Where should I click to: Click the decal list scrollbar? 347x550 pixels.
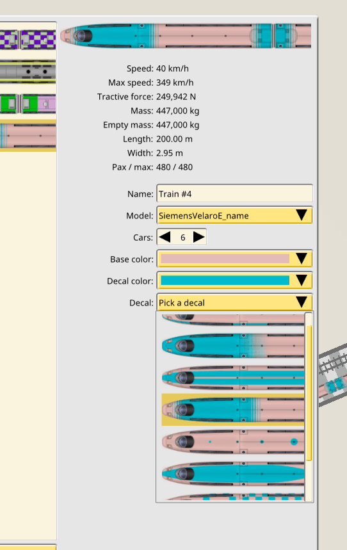[309, 393]
